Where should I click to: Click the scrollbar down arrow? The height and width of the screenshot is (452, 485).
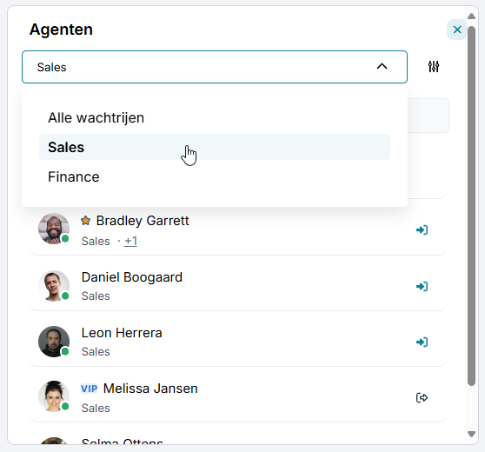pyautogui.click(x=471, y=434)
